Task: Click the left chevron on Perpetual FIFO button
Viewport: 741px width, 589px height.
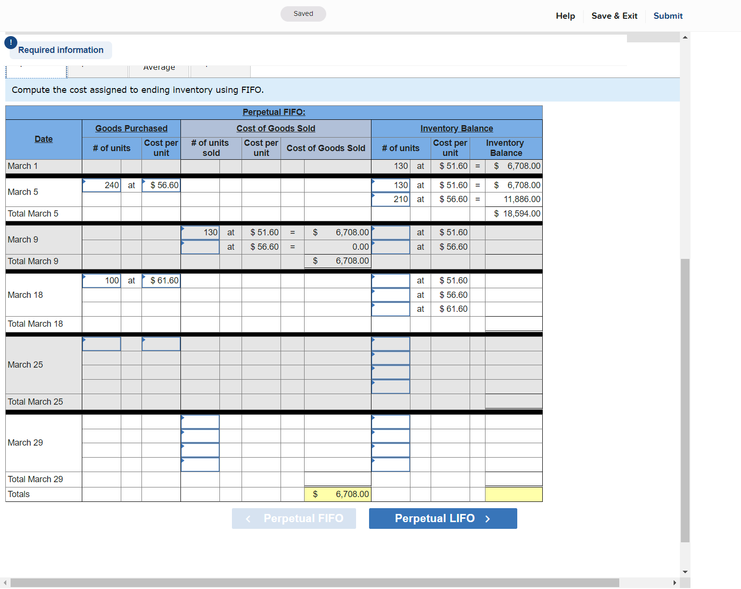Action: (x=248, y=518)
